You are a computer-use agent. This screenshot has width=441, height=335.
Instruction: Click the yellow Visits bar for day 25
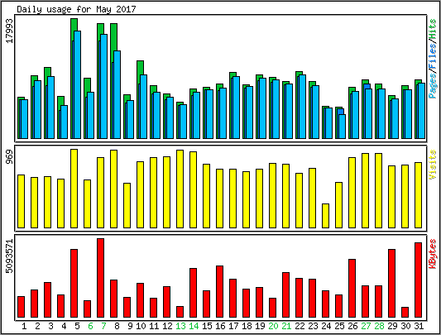click(339, 205)
